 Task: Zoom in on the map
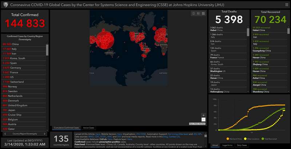point(203,115)
